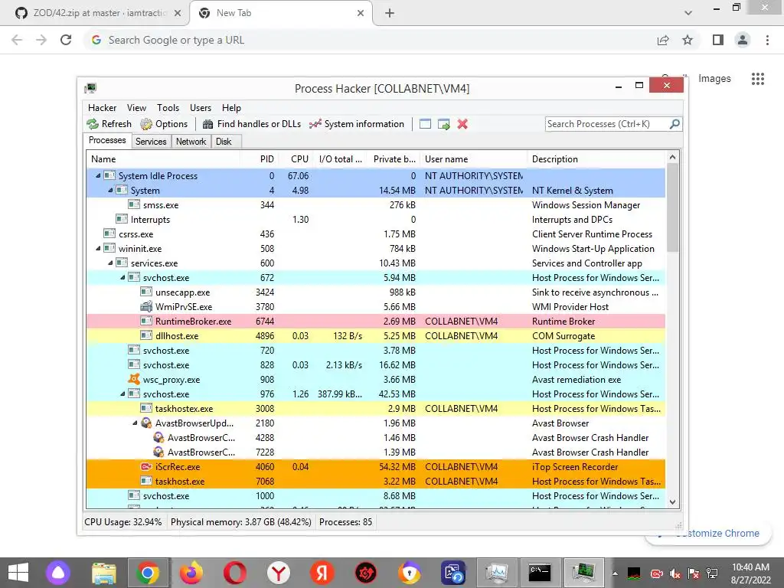The width and height of the screenshot is (784, 588).
Task: Switch to the Services tab
Action: click(x=151, y=142)
